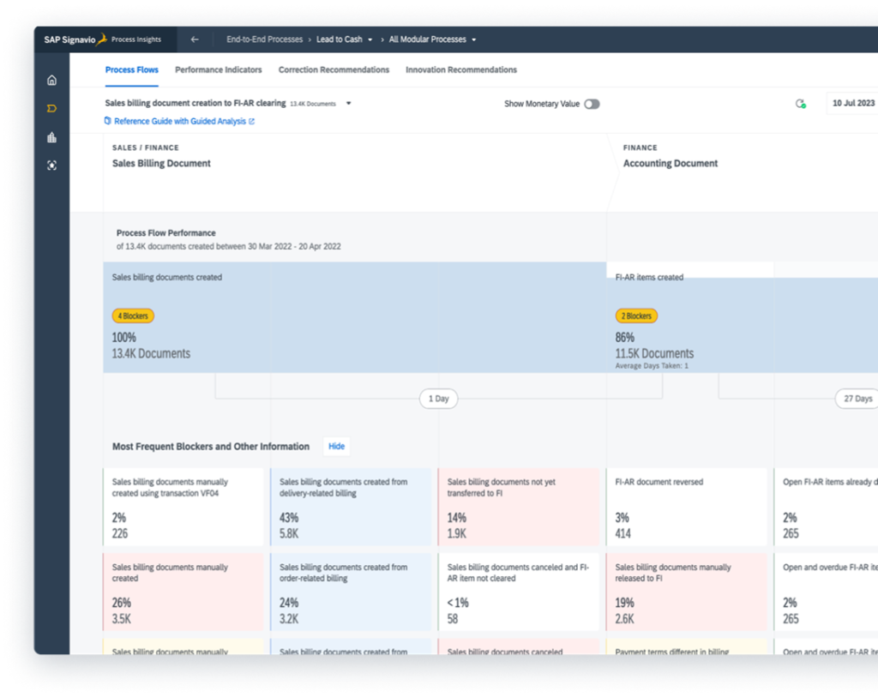
Task: Hide the Most Frequent Blockers section
Action: 336,446
